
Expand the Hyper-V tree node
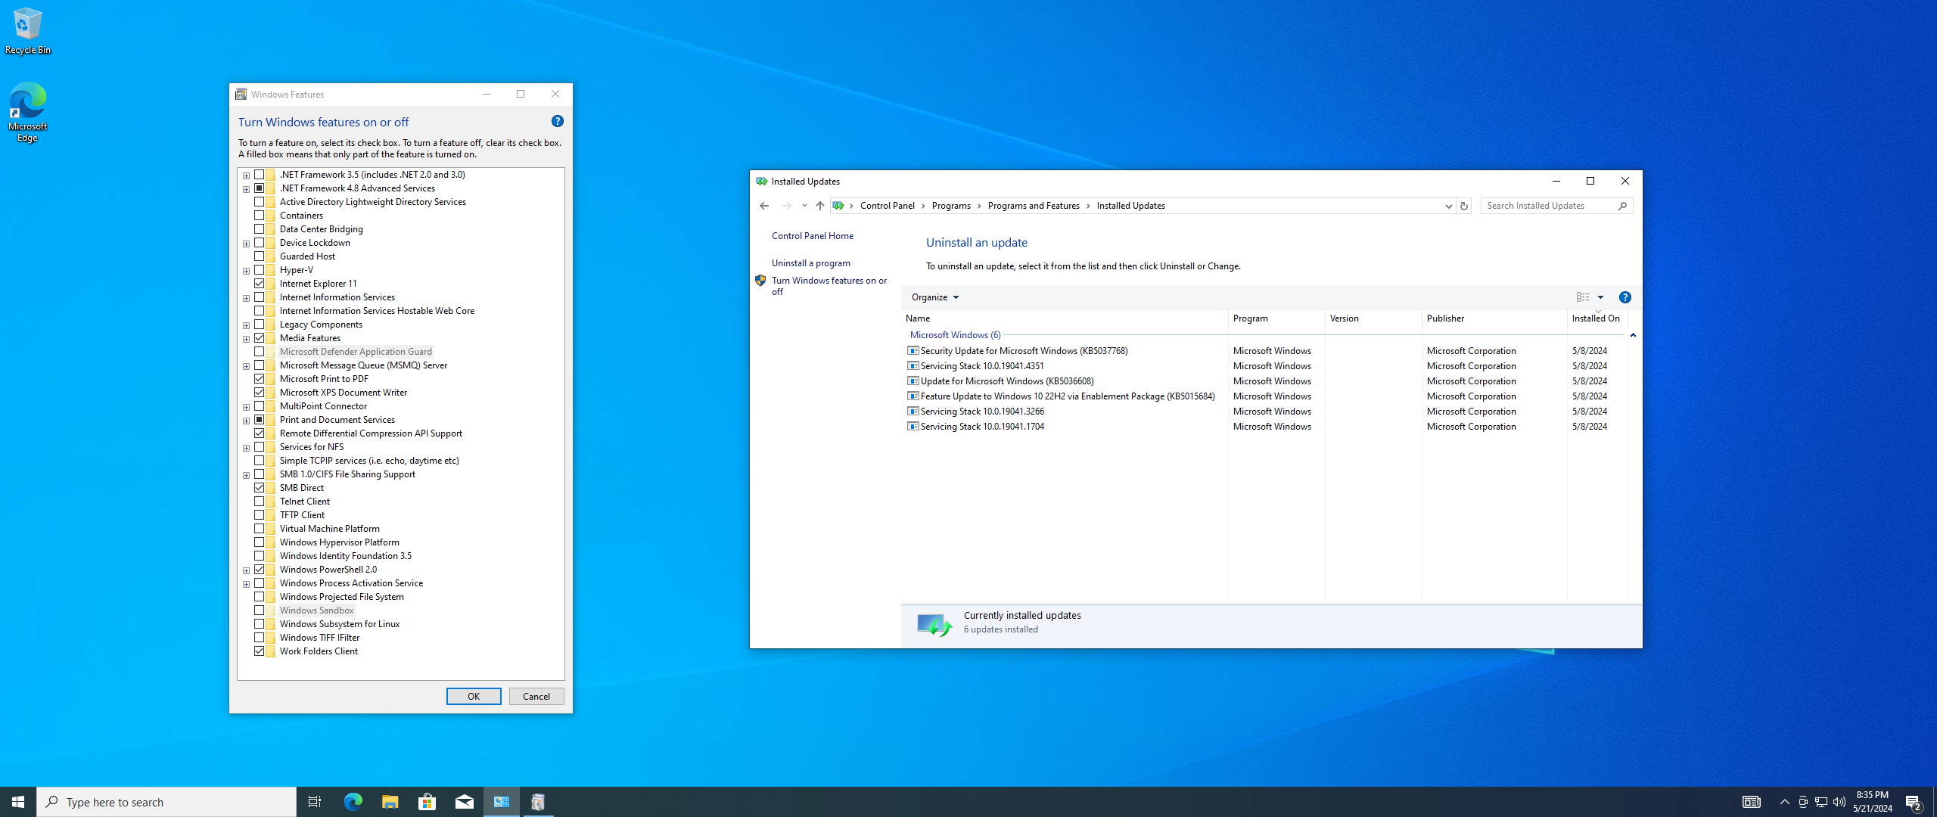coord(246,271)
